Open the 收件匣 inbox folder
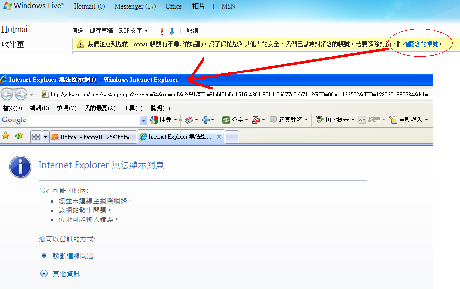The height and width of the screenshot is (289, 460). [13, 44]
